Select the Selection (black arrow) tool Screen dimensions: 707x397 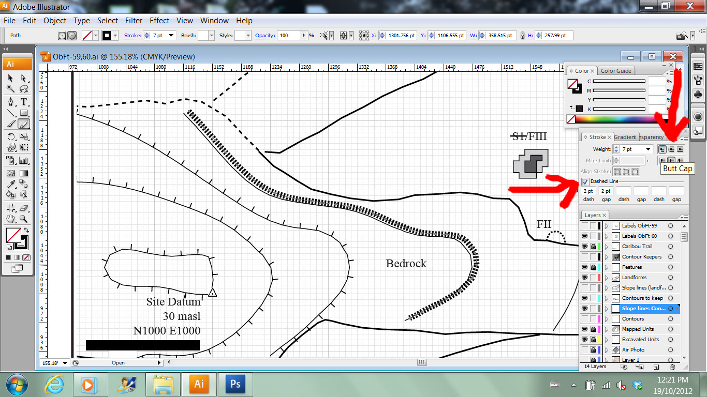pos(10,78)
